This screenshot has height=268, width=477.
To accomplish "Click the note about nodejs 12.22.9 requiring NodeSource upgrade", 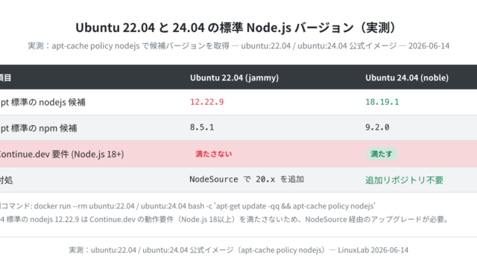I will pyautogui.click(x=224, y=219).
